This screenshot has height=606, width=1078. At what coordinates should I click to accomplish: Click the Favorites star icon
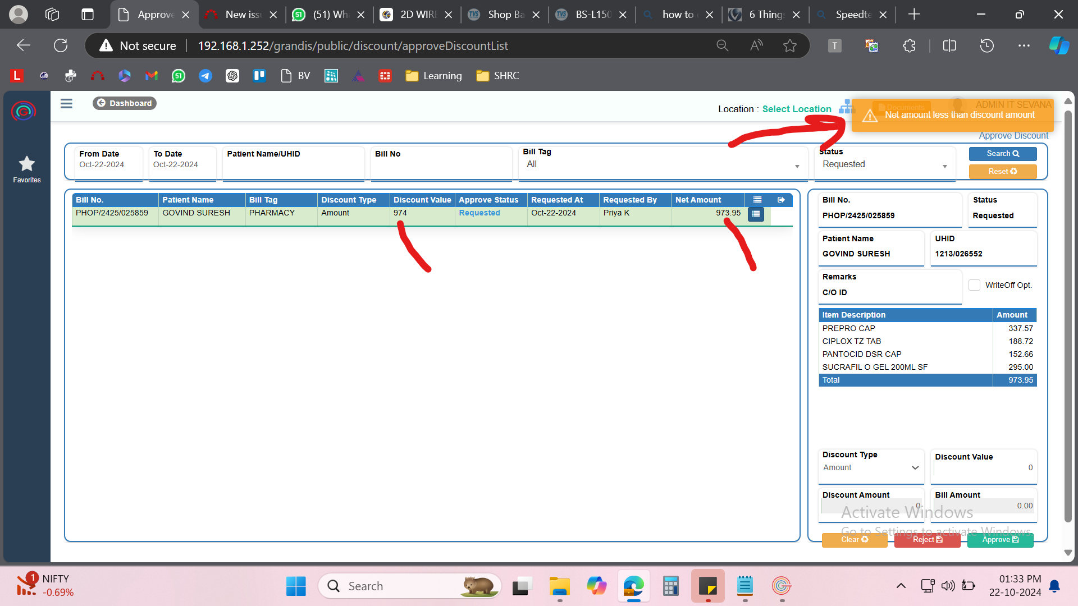point(26,164)
